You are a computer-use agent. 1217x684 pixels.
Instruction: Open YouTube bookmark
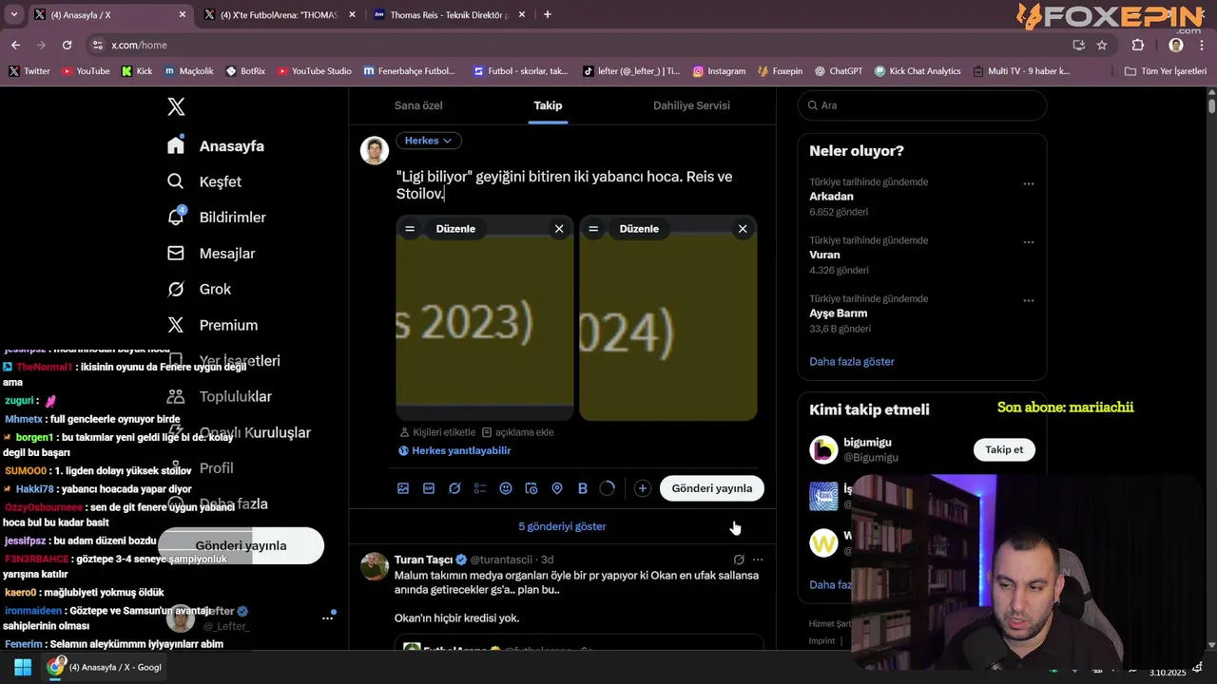click(x=86, y=71)
